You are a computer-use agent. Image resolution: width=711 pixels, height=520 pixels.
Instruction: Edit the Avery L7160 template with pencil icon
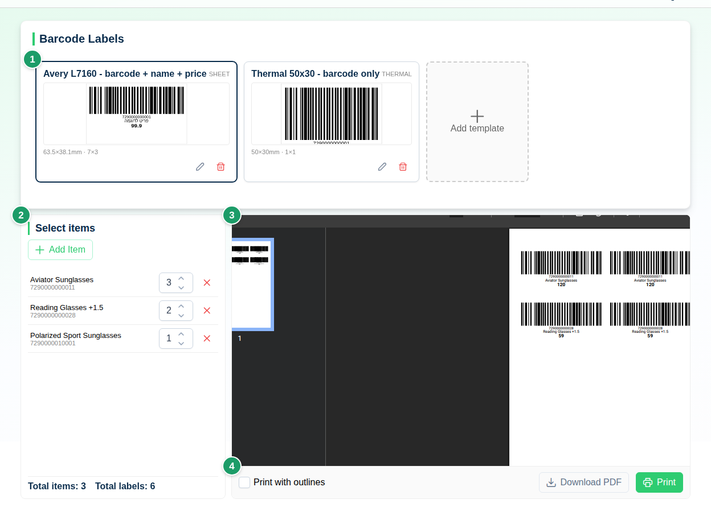point(200,167)
